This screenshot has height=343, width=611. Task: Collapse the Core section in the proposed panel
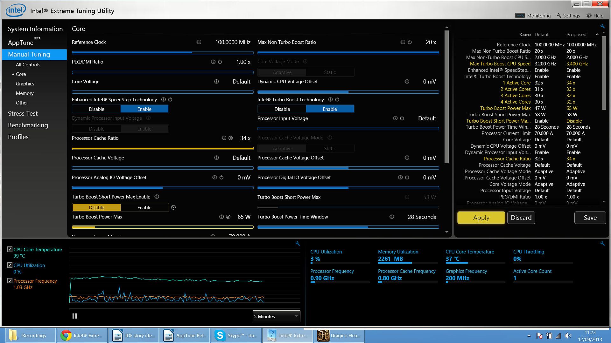tap(597, 35)
